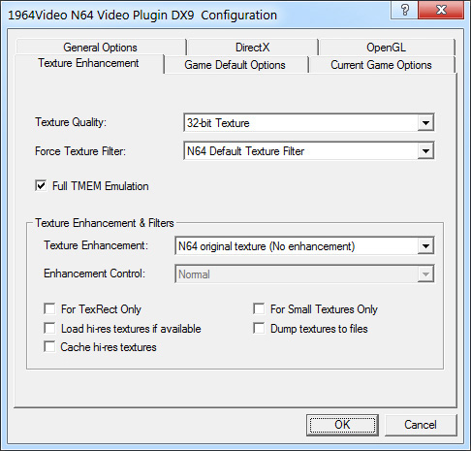Click the Texture Enhancement & Filters group title

(105, 223)
